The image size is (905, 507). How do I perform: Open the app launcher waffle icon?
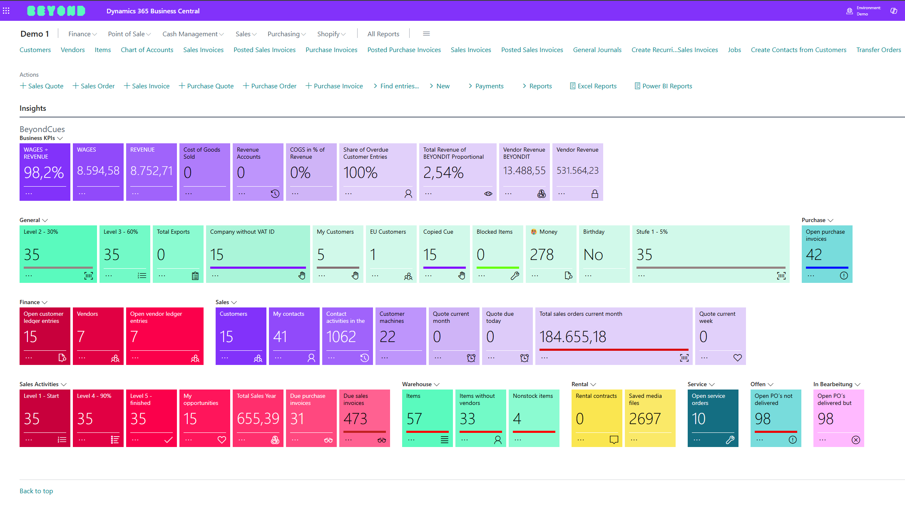click(x=6, y=11)
